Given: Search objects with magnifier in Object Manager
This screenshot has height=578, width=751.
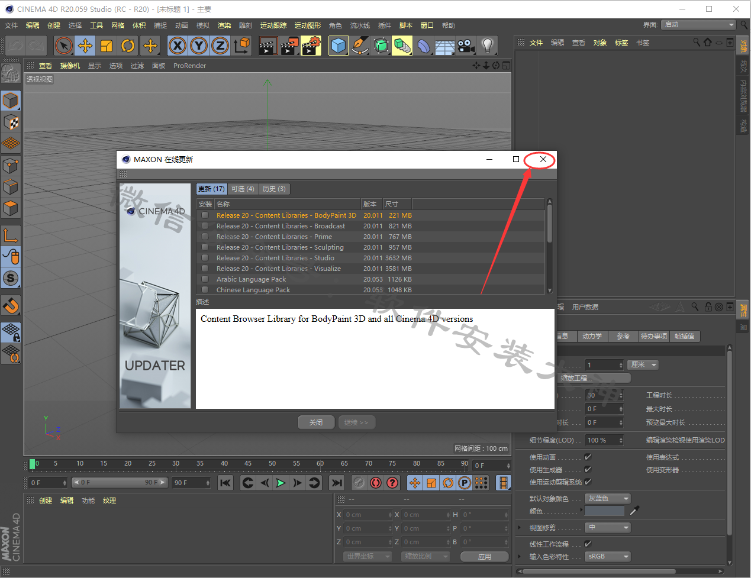Looking at the screenshot, I should tap(697, 42).
